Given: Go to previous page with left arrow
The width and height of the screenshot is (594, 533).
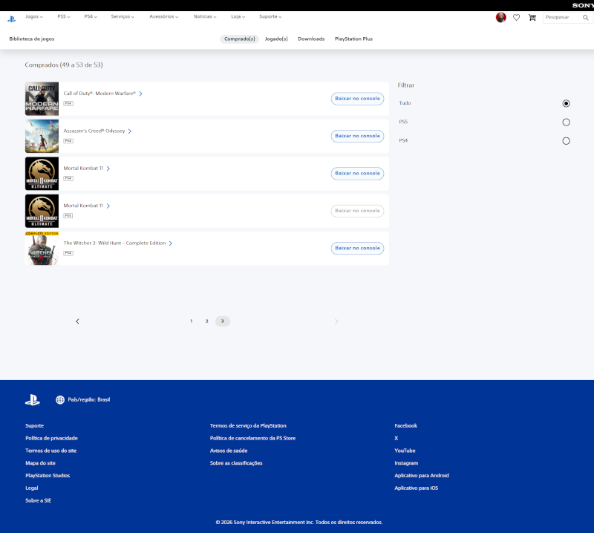Looking at the screenshot, I should click(77, 321).
